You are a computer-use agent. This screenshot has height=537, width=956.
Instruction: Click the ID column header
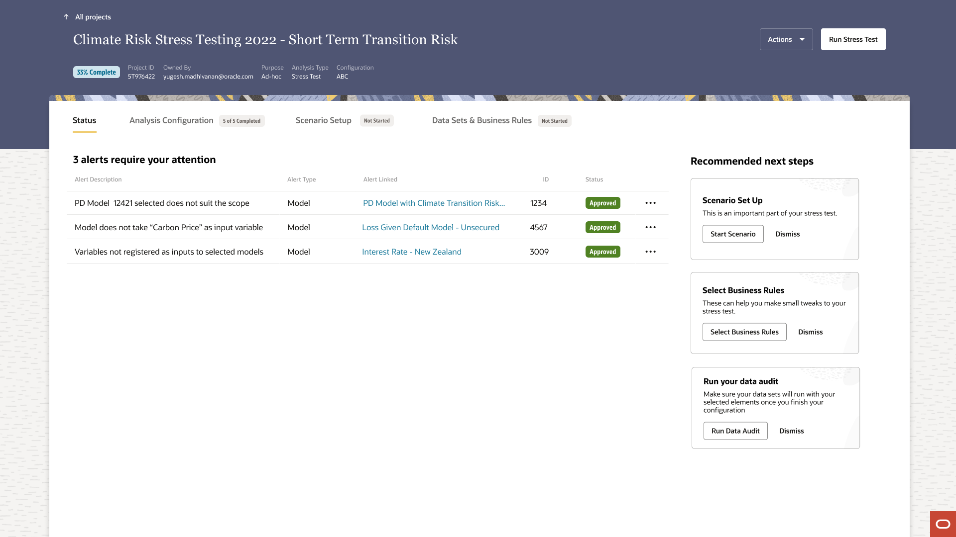pyautogui.click(x=546, y=179)
